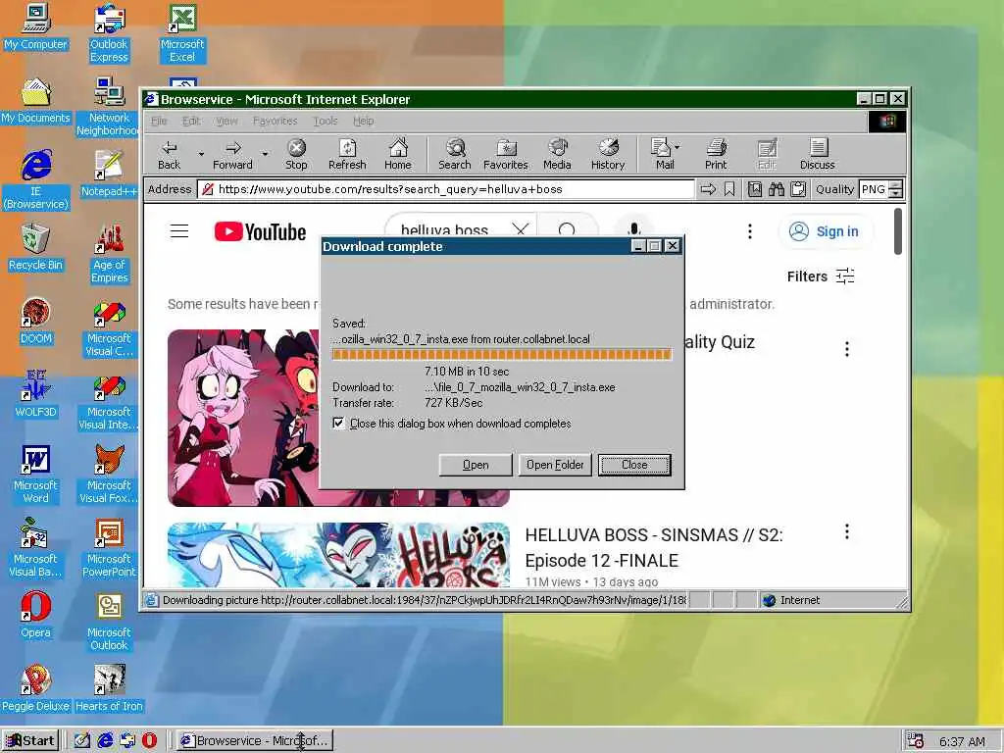This screenshot has width=1004, height=753.
Task: Open HELLUVA BOSS - SINSMAS video title
Action: click(x=654, y=547)
